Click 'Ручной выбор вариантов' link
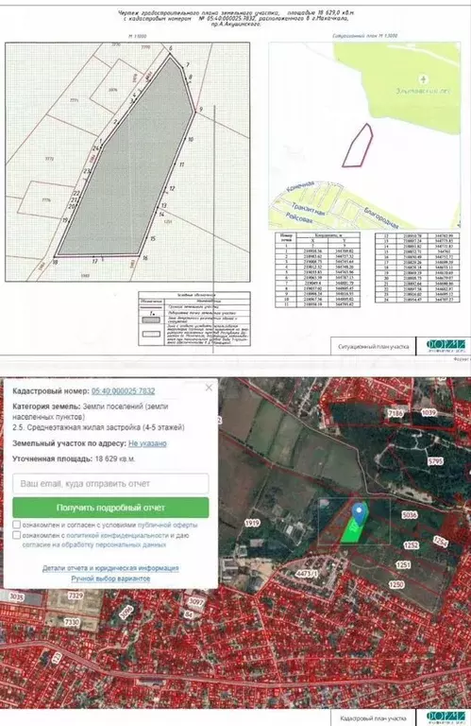Viewport: 471px width, 726px height. (110, 579)
